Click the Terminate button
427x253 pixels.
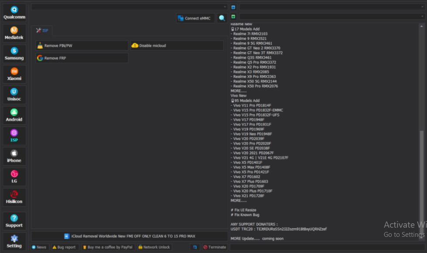coord(215,247)
